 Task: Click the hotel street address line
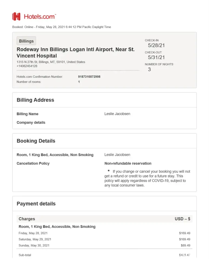[51, 62]
